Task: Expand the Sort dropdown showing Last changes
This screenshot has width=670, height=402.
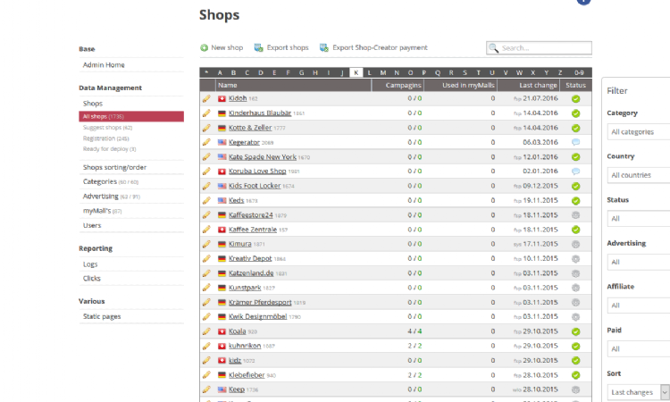Action: [638, 392]
